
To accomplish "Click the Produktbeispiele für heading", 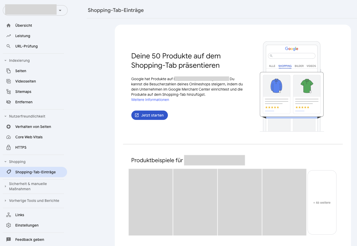I will [157, 160].
